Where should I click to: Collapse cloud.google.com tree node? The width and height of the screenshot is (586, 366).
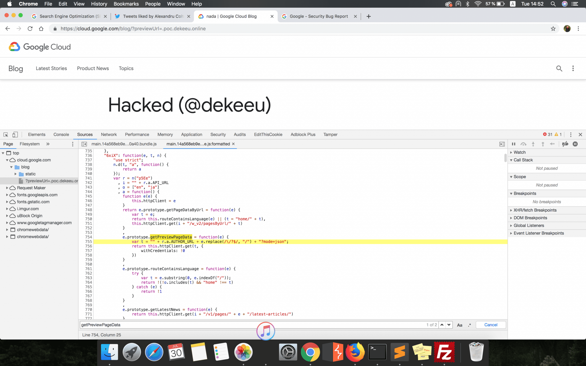pos(7,160)
